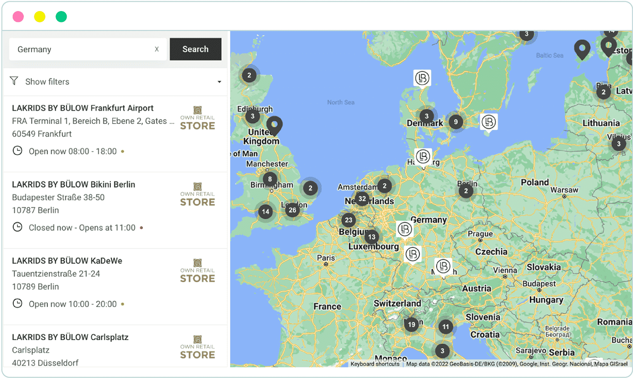The width and height of the screenshot is (633, 378).
Task: Click the Keyboard shortcuts link on the map
Action: pos(376,364)
